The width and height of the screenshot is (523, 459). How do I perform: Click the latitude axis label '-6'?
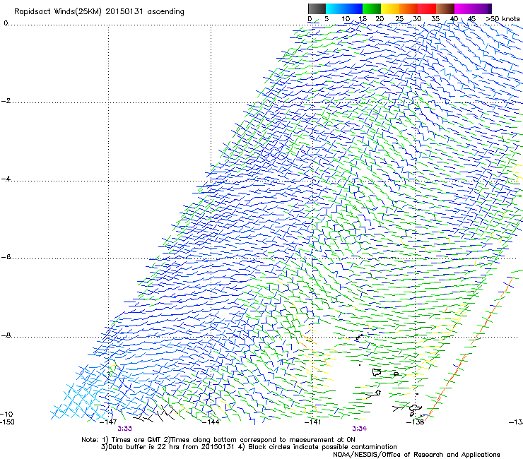pos(6,257)
